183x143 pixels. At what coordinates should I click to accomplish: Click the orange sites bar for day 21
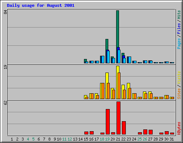(x=119, y=86)
